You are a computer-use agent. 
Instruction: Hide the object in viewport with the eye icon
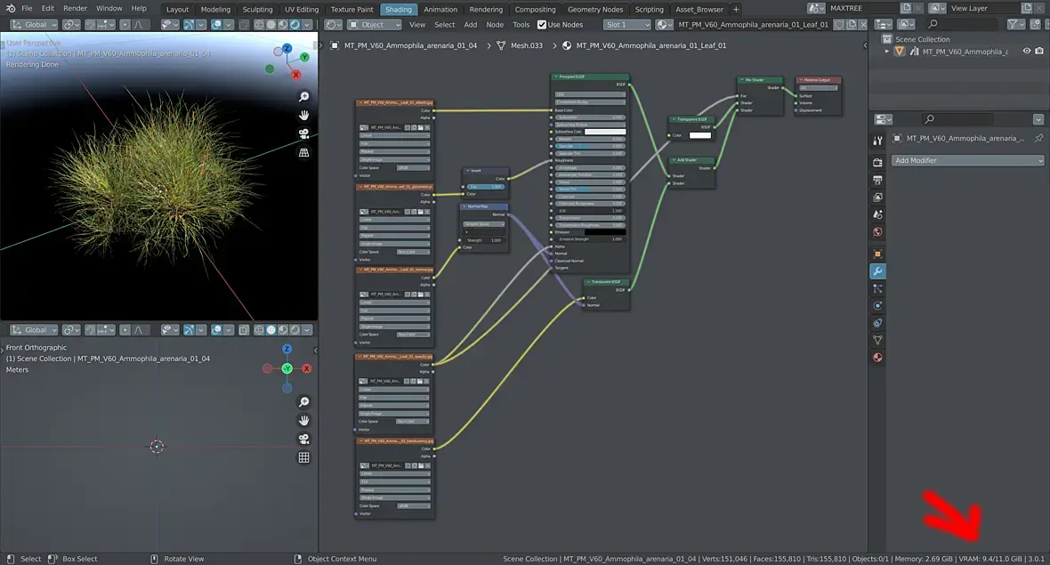(x=1026, y=52)
